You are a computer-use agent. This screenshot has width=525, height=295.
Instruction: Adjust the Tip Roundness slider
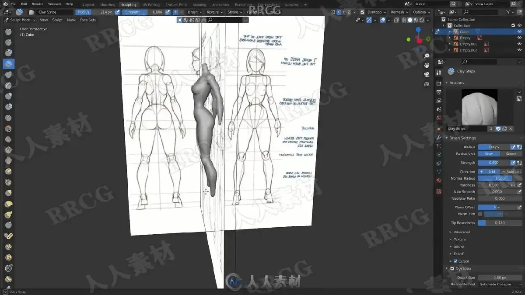pos(500,223)
